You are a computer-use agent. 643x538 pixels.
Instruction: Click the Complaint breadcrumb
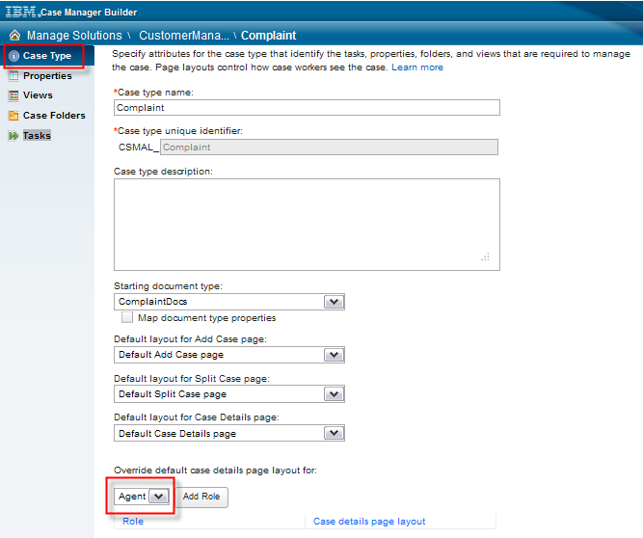[x=268, y=36]
